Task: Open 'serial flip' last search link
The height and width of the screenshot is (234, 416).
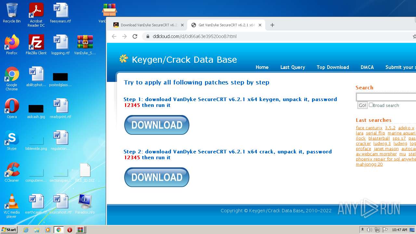Action: pyautogui.click(x=375, y=133)
